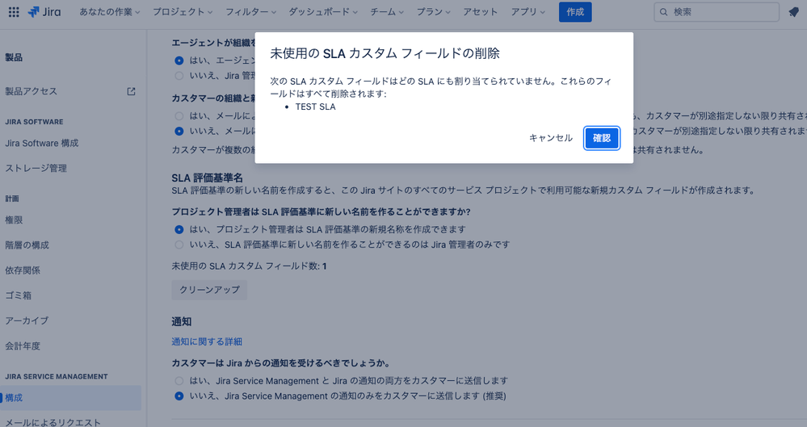Image resolution: width=807 pixels, height=427 pixels.
Task: Open the プラン dropdown
Action: (x=433, y=12)
